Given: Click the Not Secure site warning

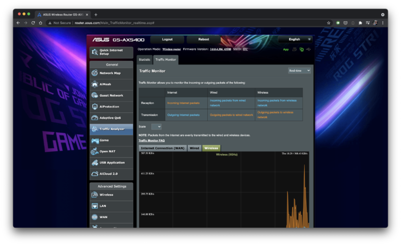Looking at the screenshot, I should pos(60,23).
